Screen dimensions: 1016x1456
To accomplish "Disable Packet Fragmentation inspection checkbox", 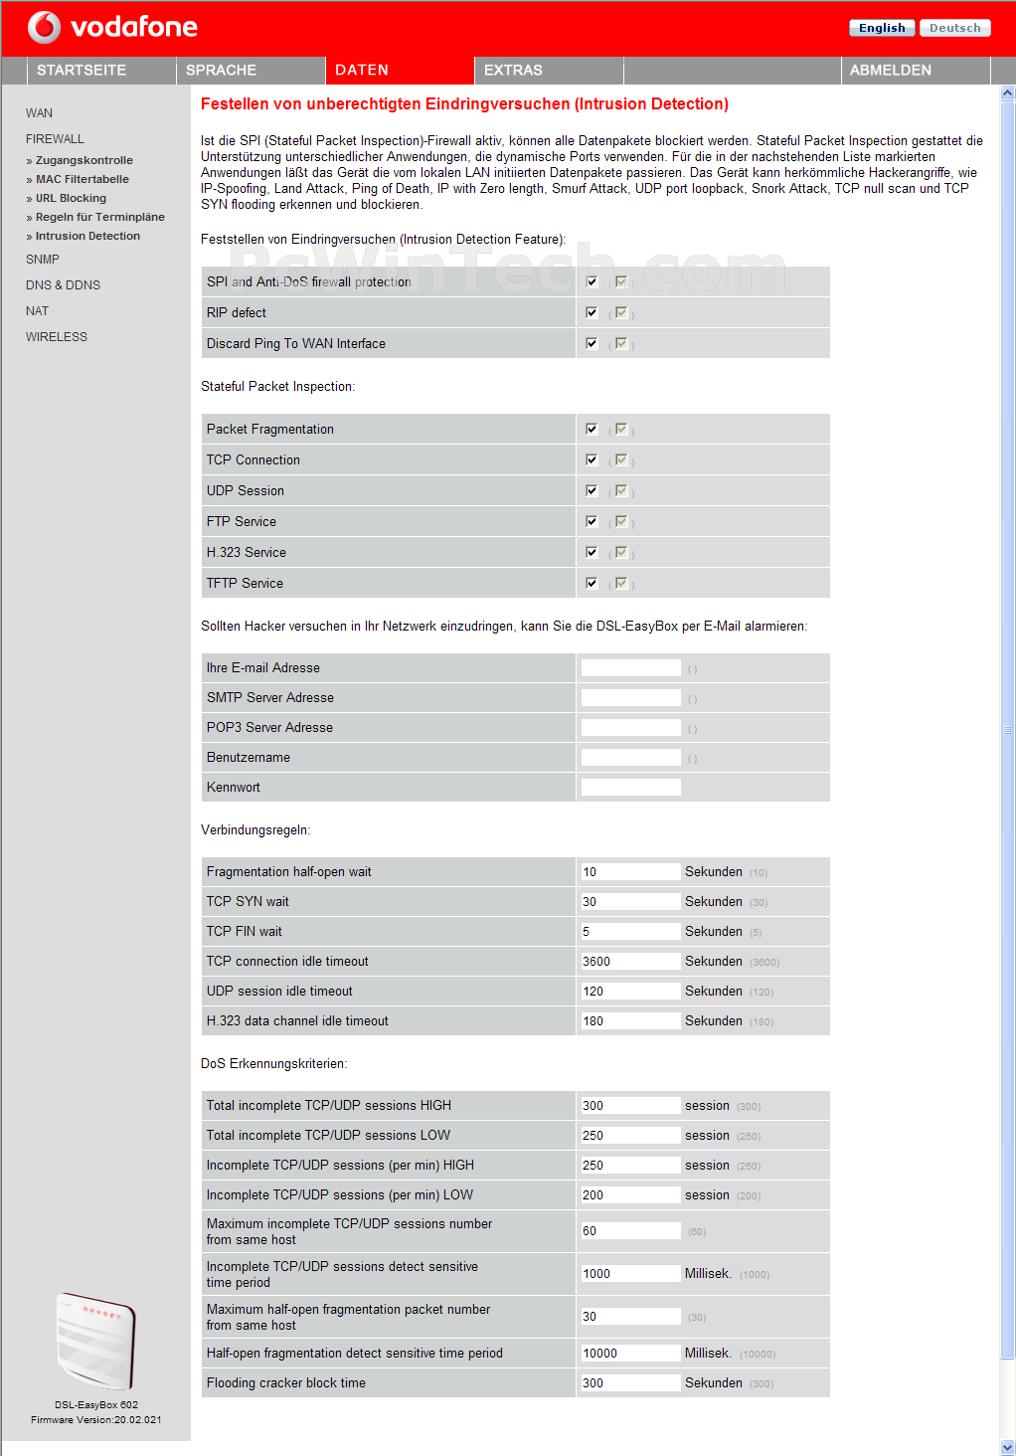I will [592, 429].
